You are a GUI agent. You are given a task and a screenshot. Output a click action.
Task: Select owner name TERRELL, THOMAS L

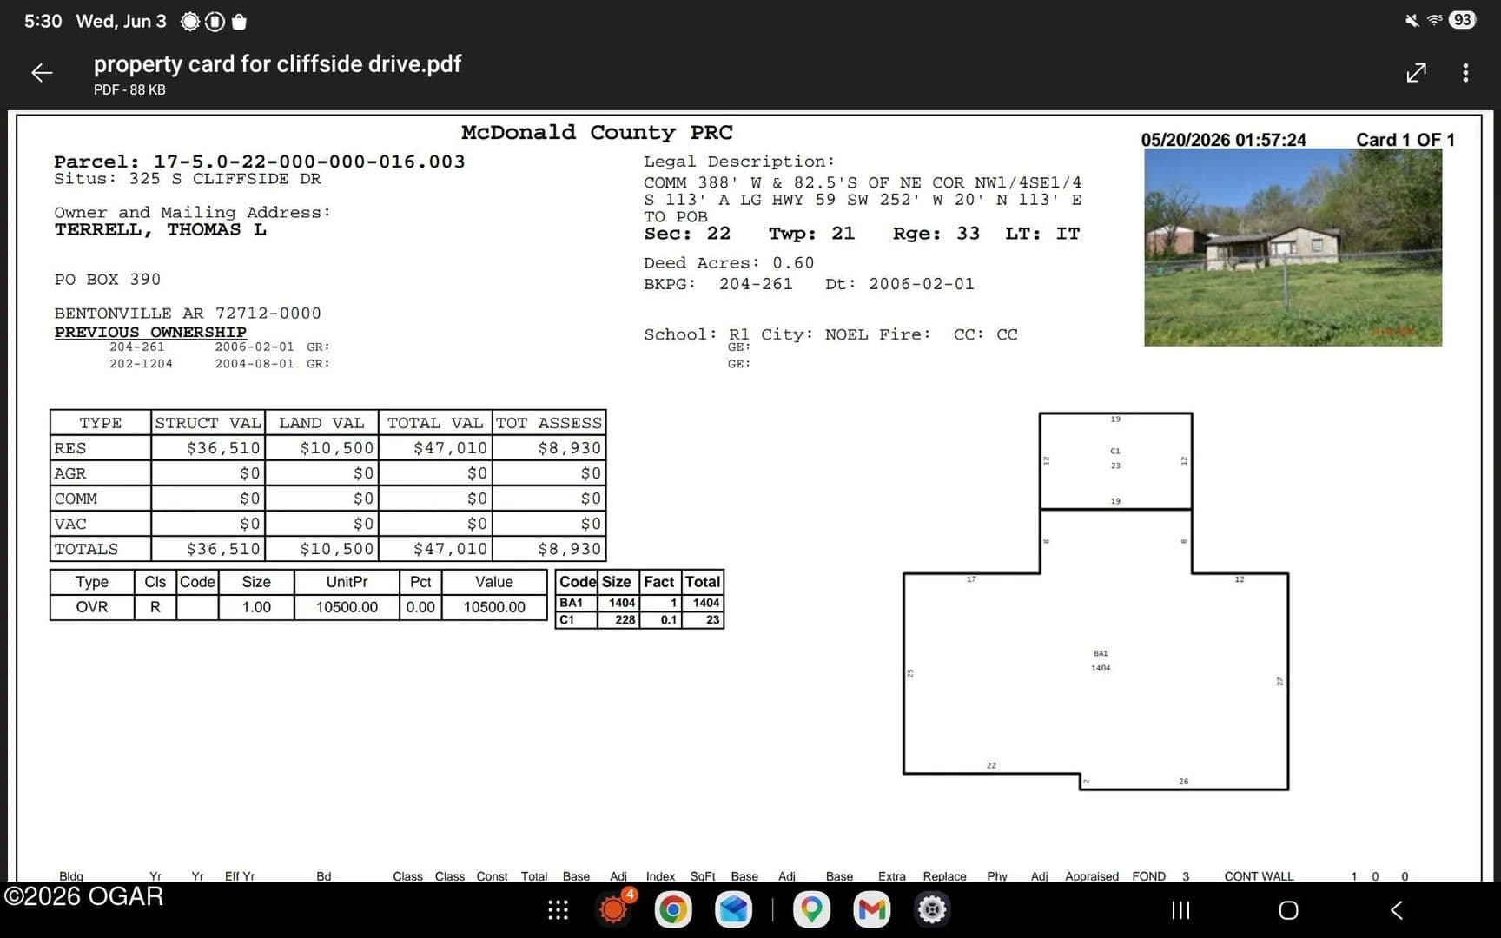[160, 230]
